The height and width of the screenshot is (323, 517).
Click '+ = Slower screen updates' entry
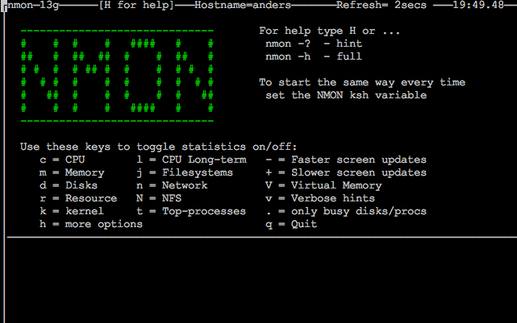click(346, 172)
